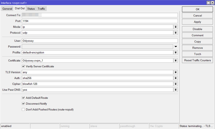Screen dimensions: 215x129
Task: Click the Apply button
Action: pos(197,22)
